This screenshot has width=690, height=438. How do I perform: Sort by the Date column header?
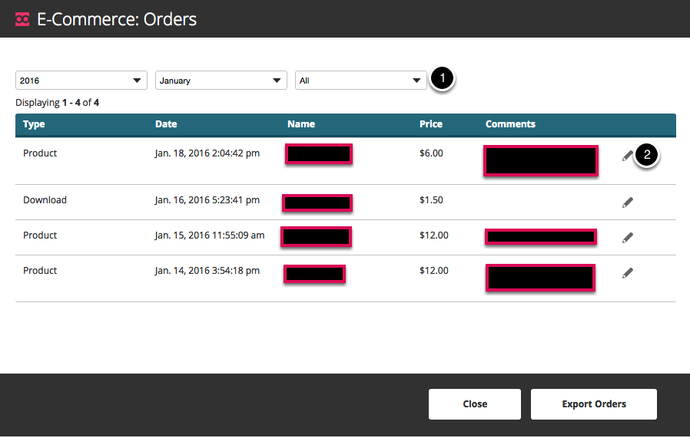tap(166, 124)
